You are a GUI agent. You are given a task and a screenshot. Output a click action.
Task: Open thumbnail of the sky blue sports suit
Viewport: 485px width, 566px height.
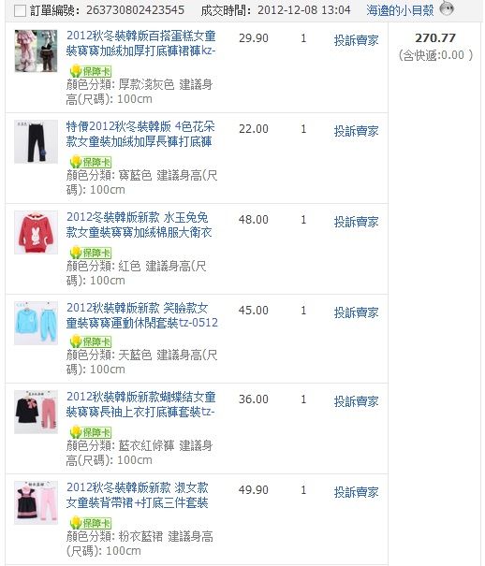(x=36, y=323)
